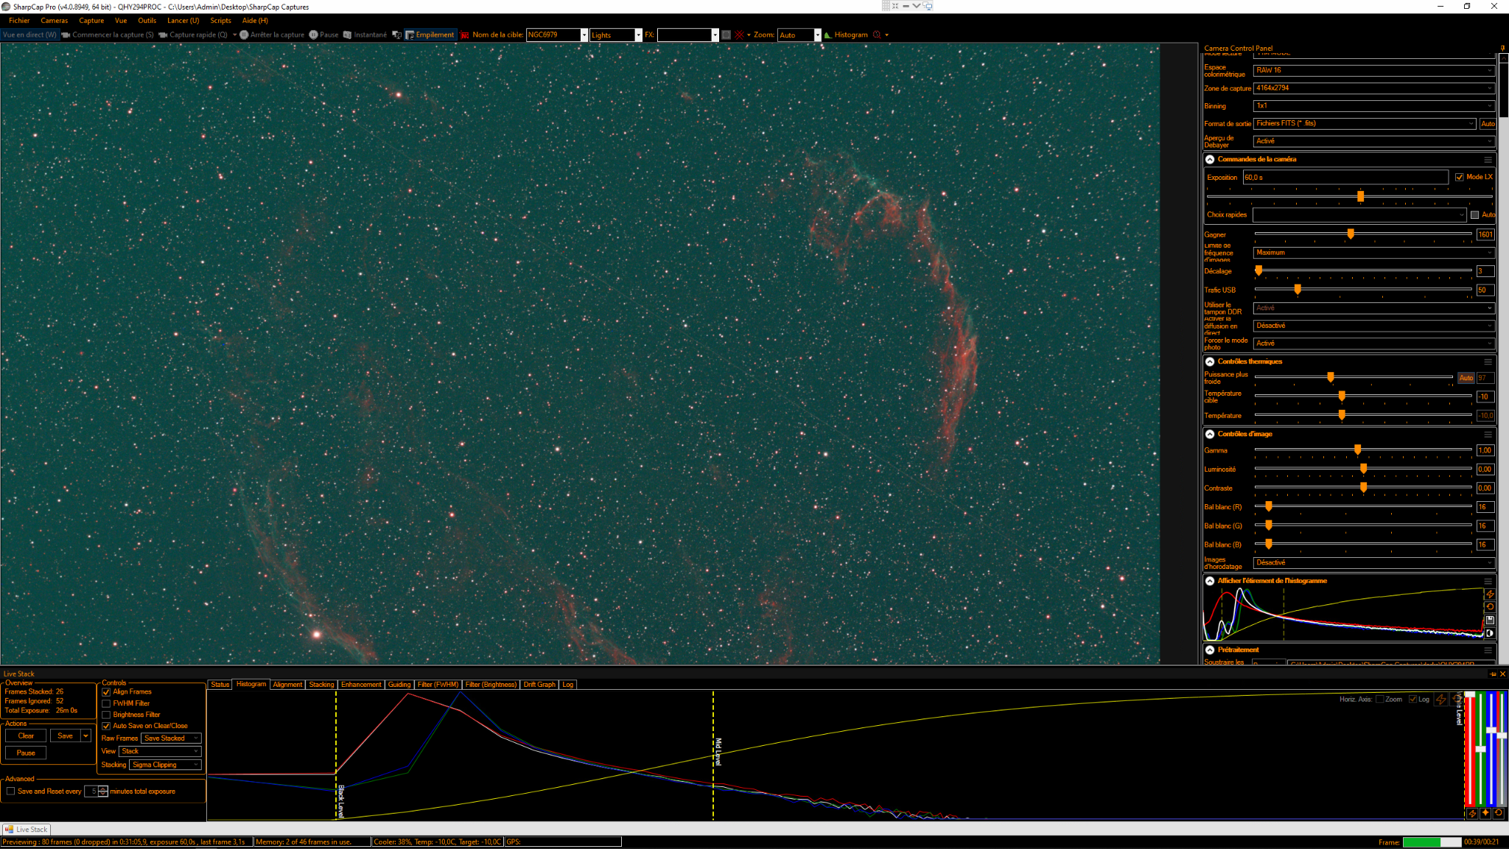The width and height of the screenshot is (1509, 849).
Task: Click the red target-name icon before 'Nom de la cible'
Action: coord(464,35)
